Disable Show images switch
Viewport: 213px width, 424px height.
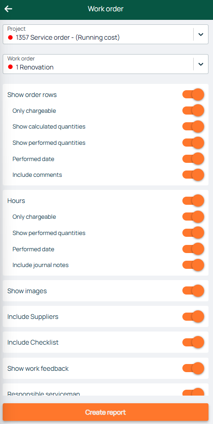click(x=193, y=291)
